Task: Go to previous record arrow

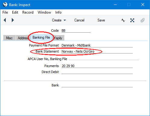Action: pos(5,20)
